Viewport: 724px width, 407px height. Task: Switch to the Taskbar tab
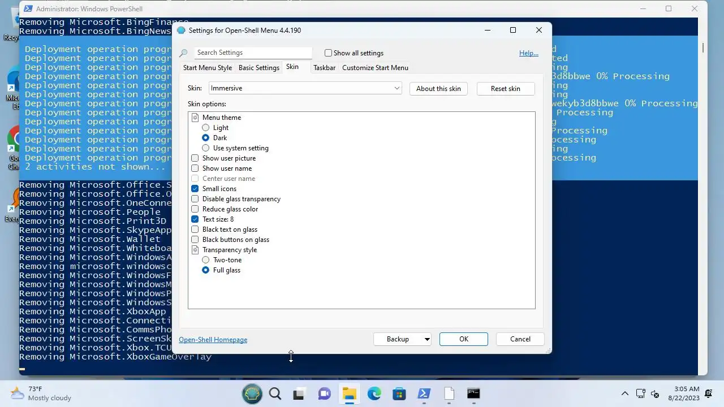325,68
